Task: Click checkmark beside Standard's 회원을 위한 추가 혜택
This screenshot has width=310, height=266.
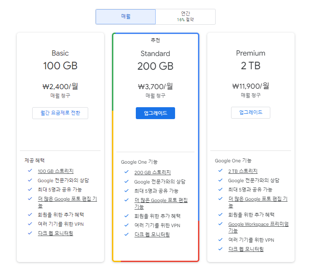Action: pos(127,216)
